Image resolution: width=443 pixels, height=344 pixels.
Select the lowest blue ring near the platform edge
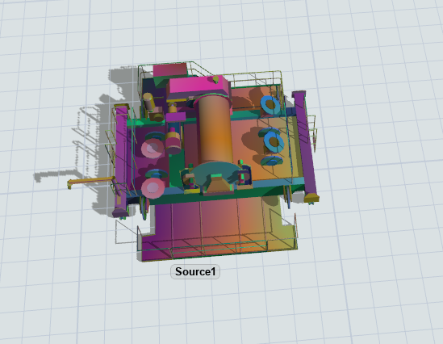tap(272, 162)
